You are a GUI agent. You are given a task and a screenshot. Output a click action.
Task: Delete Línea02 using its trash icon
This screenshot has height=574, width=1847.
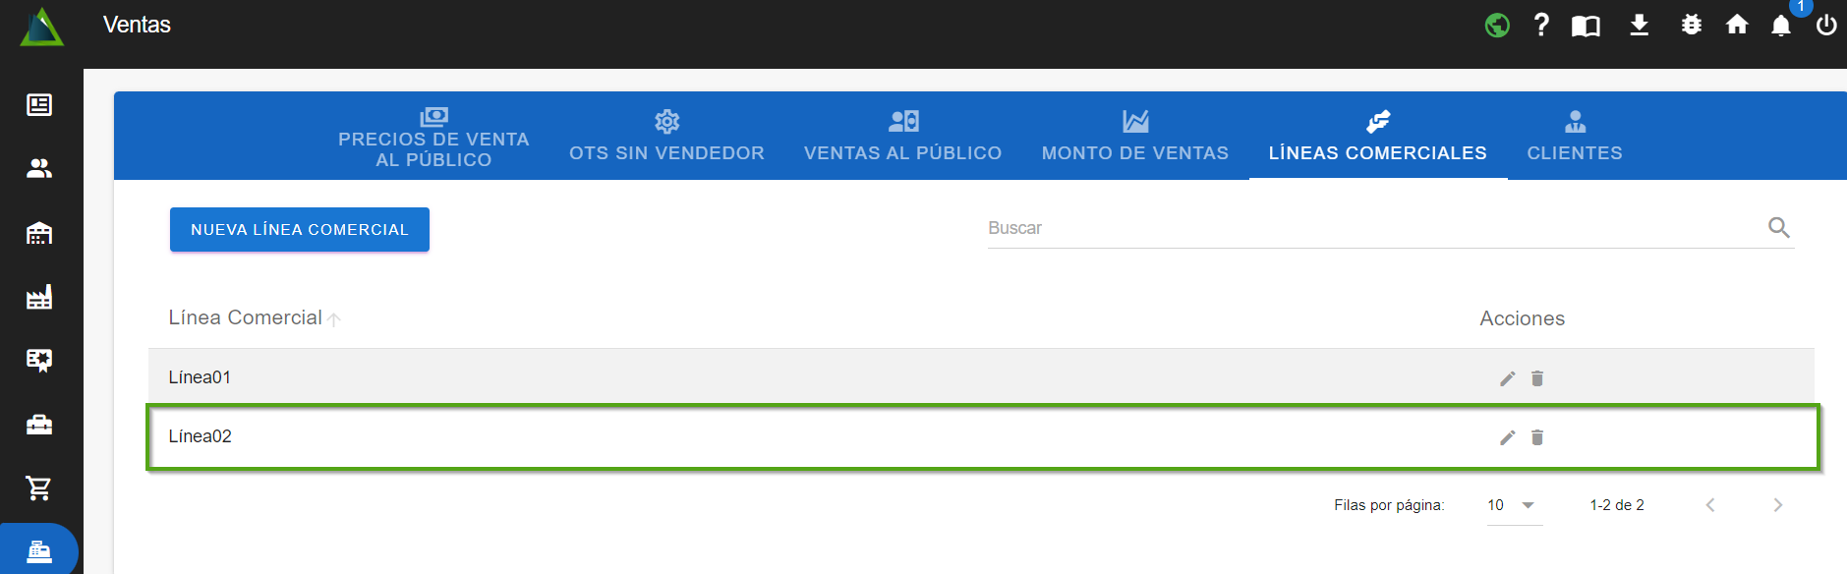1537,437
